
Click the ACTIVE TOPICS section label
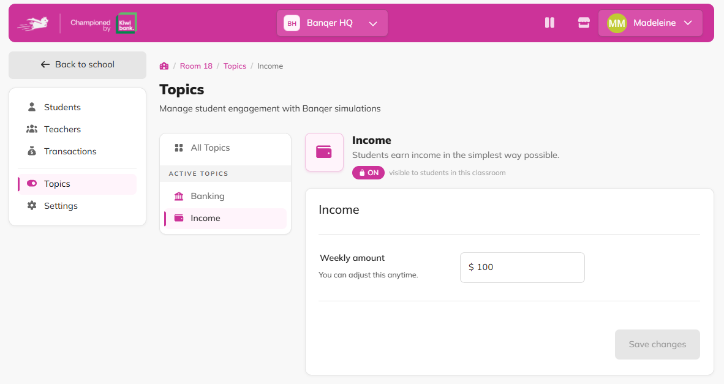[198, 173]
